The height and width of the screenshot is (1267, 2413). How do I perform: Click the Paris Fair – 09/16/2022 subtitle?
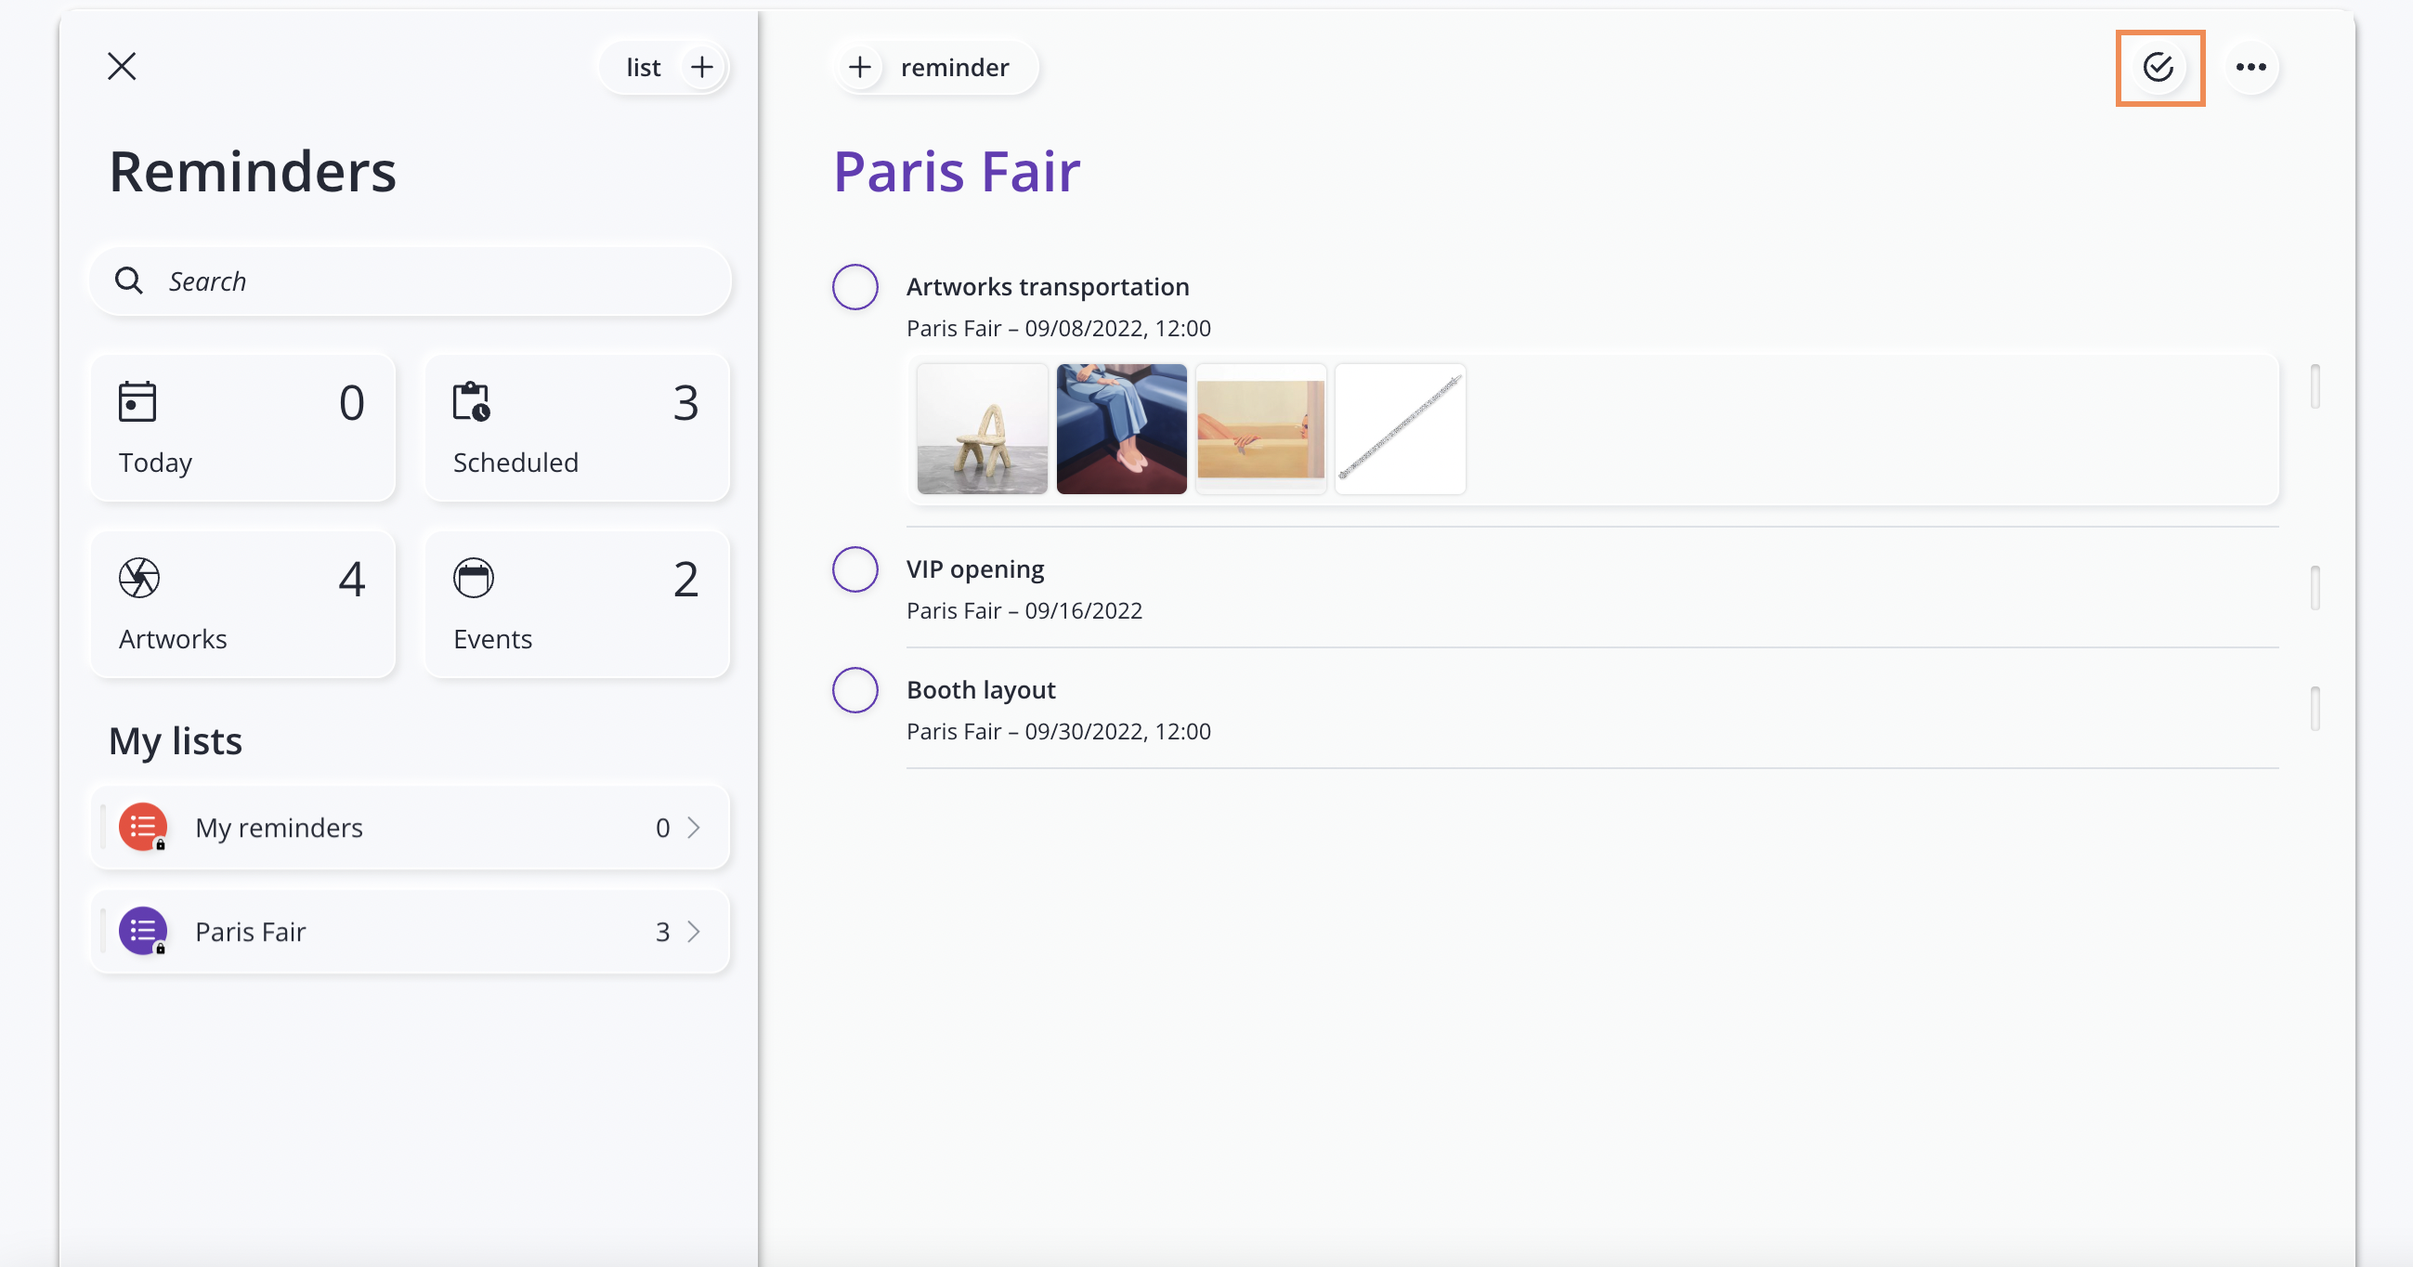coord(1024,610)
